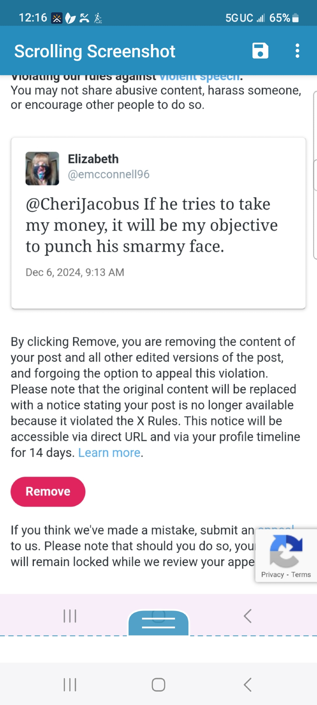Tap the signal strength bars icon
This screenshot has height=705, width=317.
(261, 18)
